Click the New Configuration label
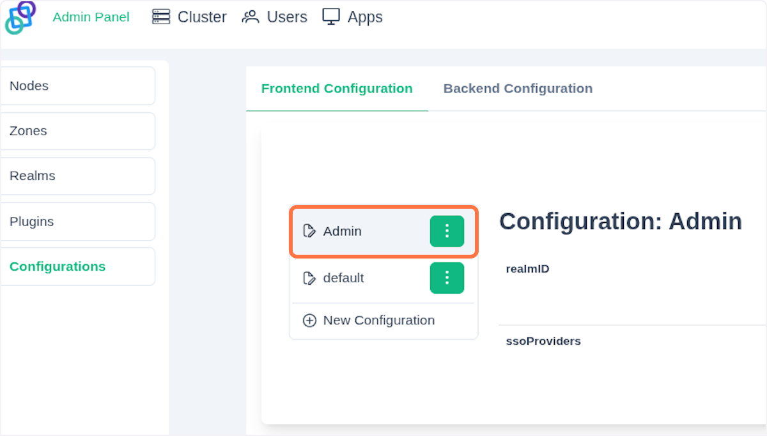This screenshot has height=436, width=767. [378, 320]
